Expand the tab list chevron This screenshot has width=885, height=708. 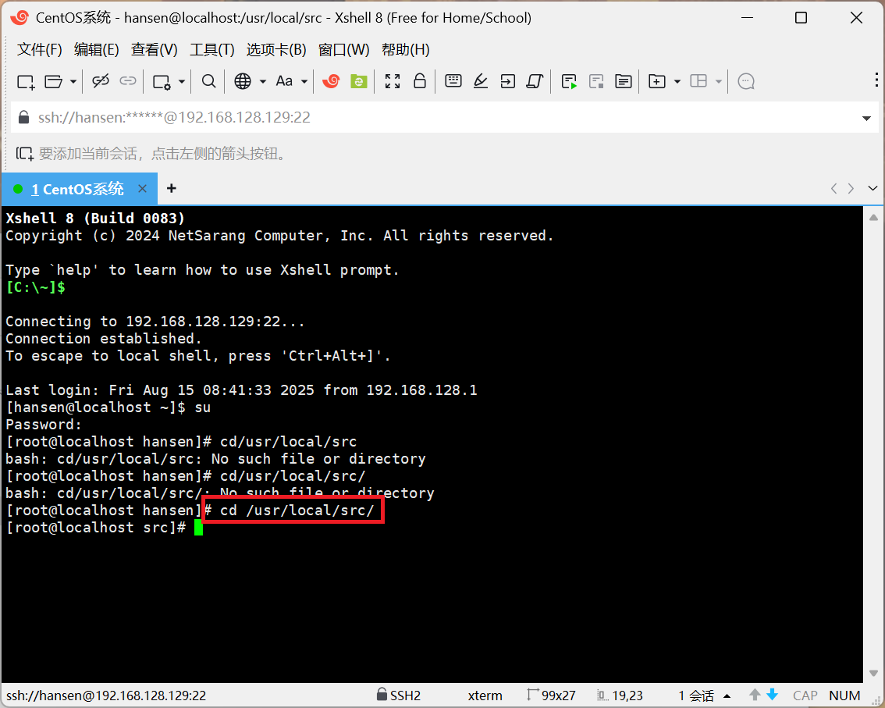pos(873,188)
